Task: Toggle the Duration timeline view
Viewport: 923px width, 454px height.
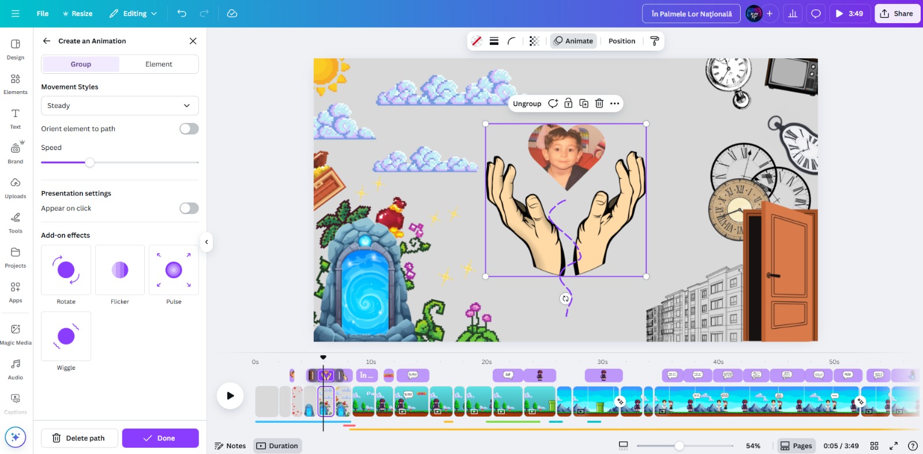Action: click(277, 445)
